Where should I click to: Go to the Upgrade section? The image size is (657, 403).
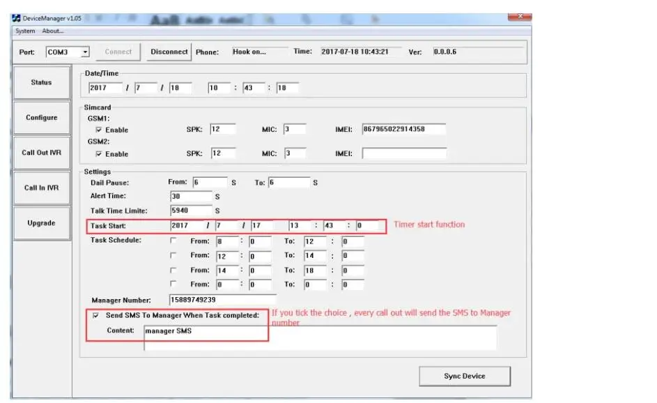(42, 223)
